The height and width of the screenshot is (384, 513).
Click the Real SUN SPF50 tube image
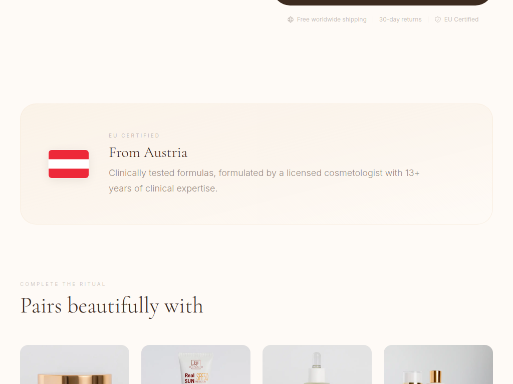(196, 368)
